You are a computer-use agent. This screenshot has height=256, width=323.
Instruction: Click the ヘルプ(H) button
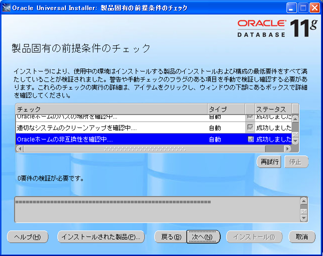[x=27, y=237]
